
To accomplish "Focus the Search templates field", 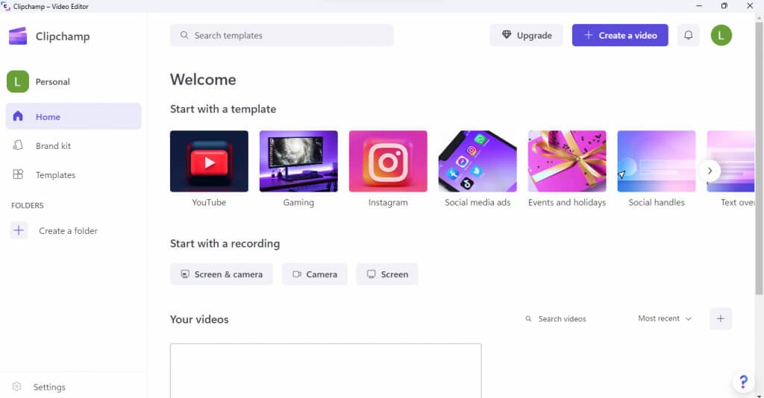I will pyautogui.click(x=281, y=35).
